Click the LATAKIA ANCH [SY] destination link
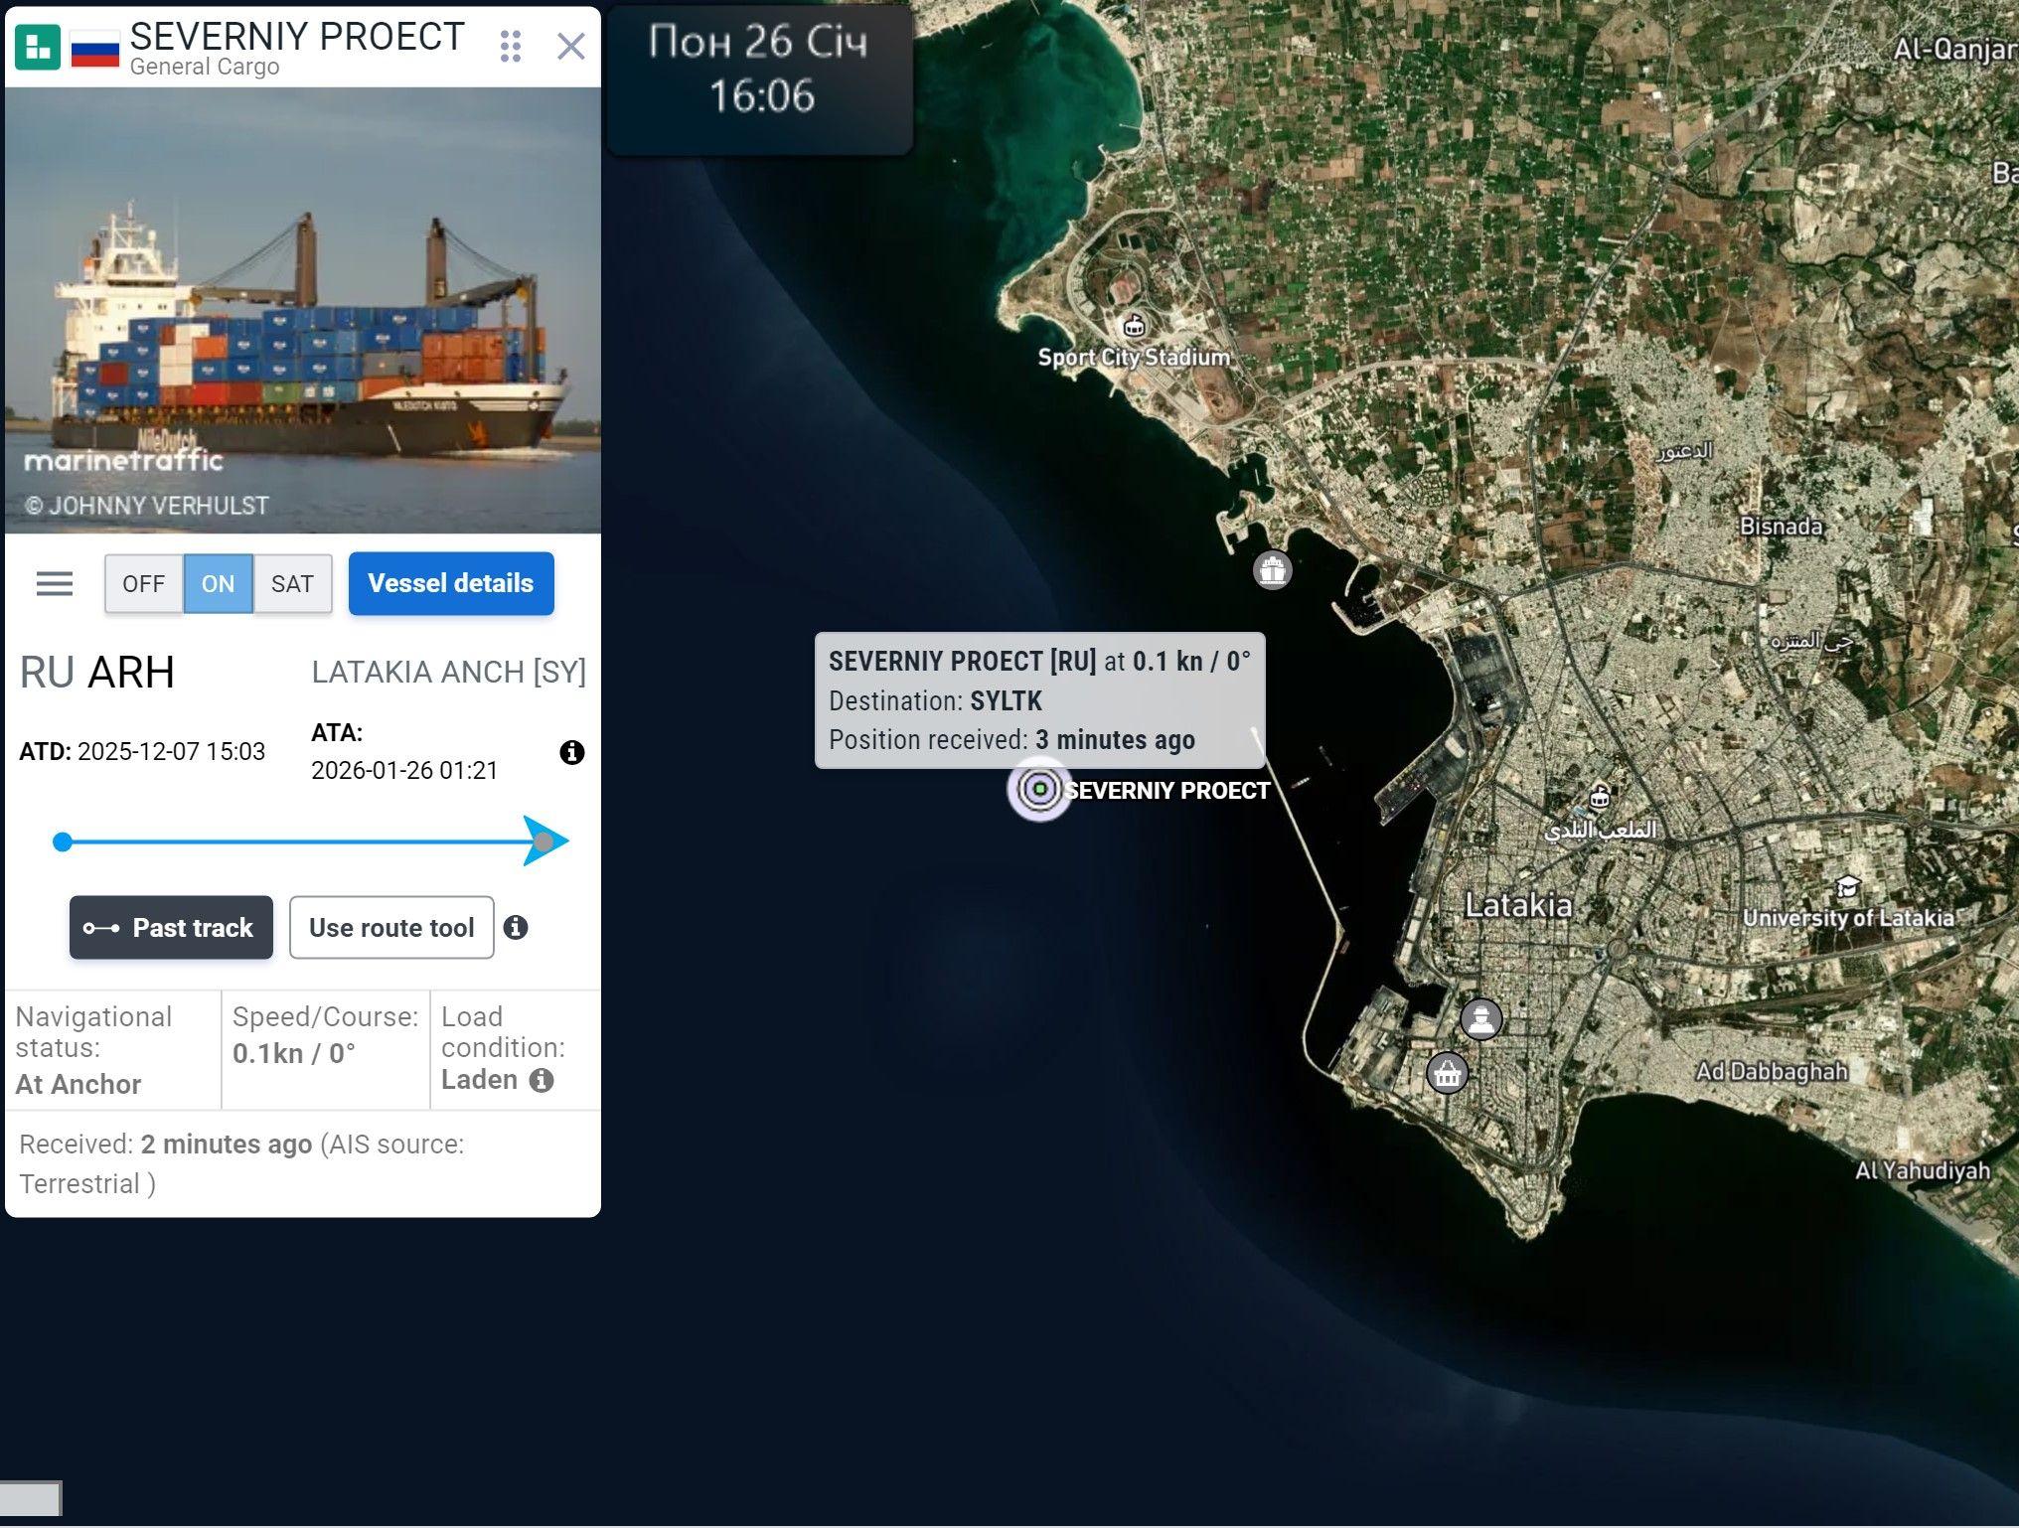 point(448,673)
